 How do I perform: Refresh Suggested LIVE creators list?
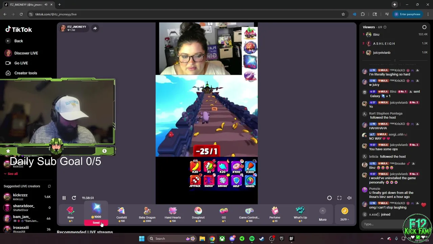pos(49,186)
